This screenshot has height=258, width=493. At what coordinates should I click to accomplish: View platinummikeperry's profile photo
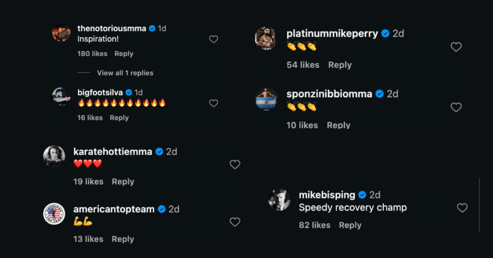pos(265,39)
